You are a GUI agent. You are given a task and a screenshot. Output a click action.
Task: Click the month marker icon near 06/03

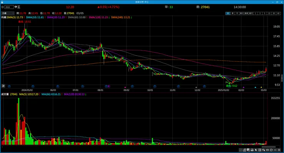click(x=58, y=86)
